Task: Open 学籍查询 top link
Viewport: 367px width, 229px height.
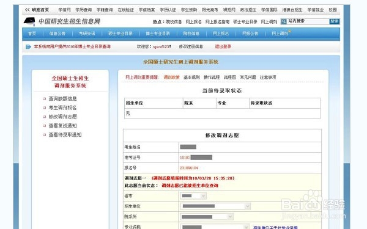Action: (x=105, y=10)
